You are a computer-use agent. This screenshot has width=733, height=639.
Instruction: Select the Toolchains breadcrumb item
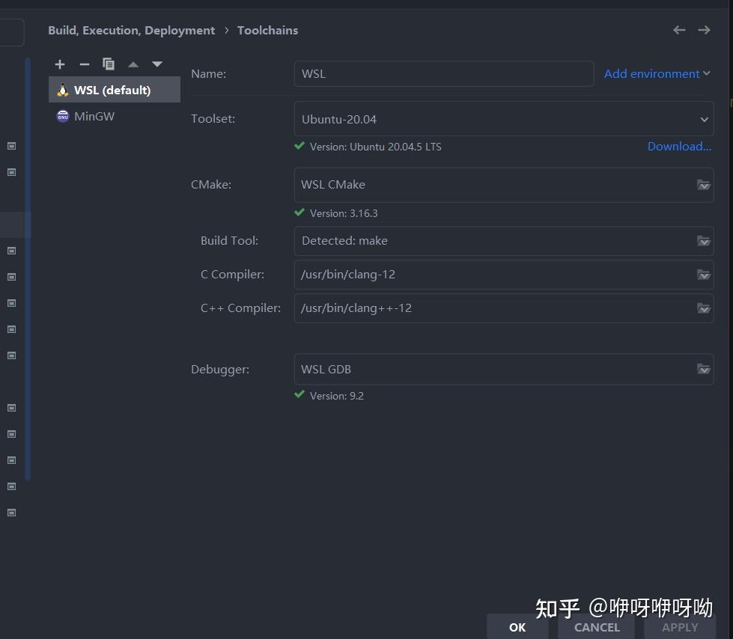click(267, 30)
